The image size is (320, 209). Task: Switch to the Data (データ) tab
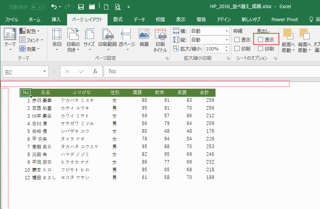pyautogui.click(x=139, y=20)
